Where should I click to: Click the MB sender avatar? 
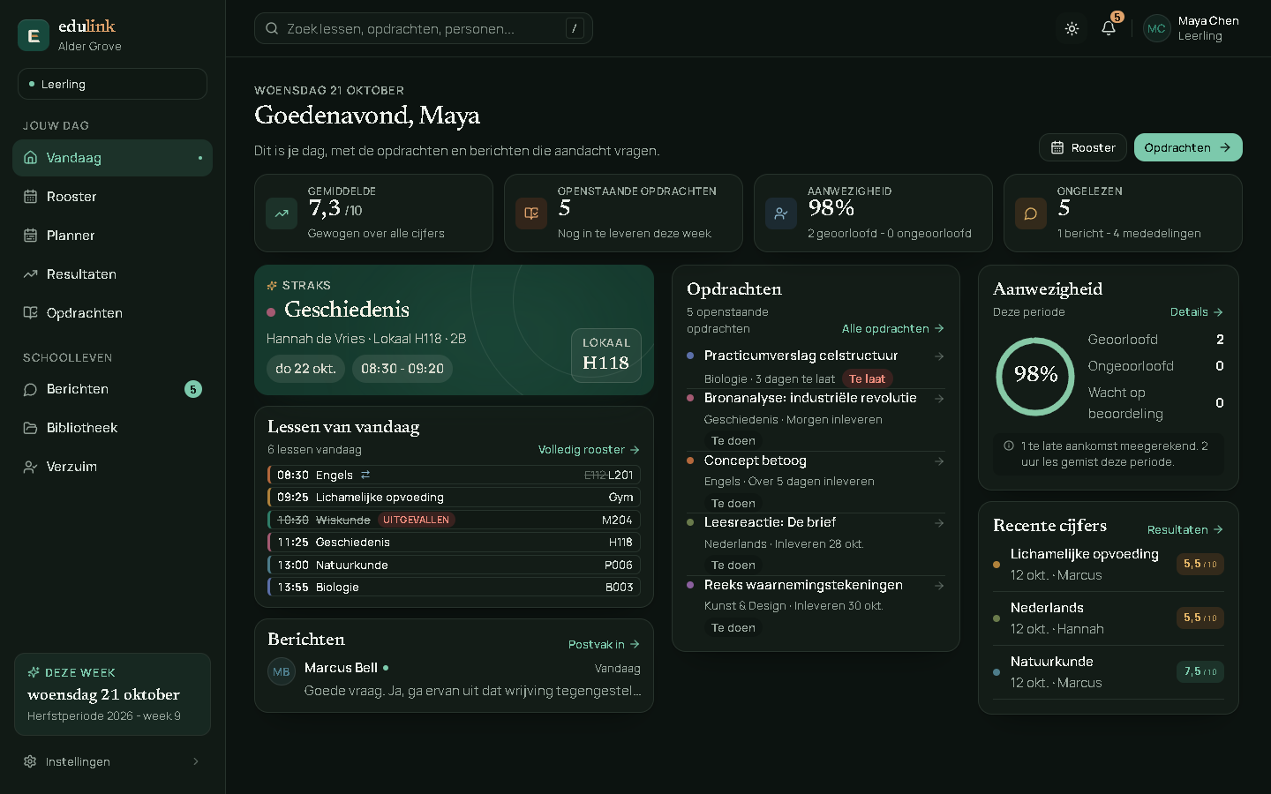tap(282, 671)
